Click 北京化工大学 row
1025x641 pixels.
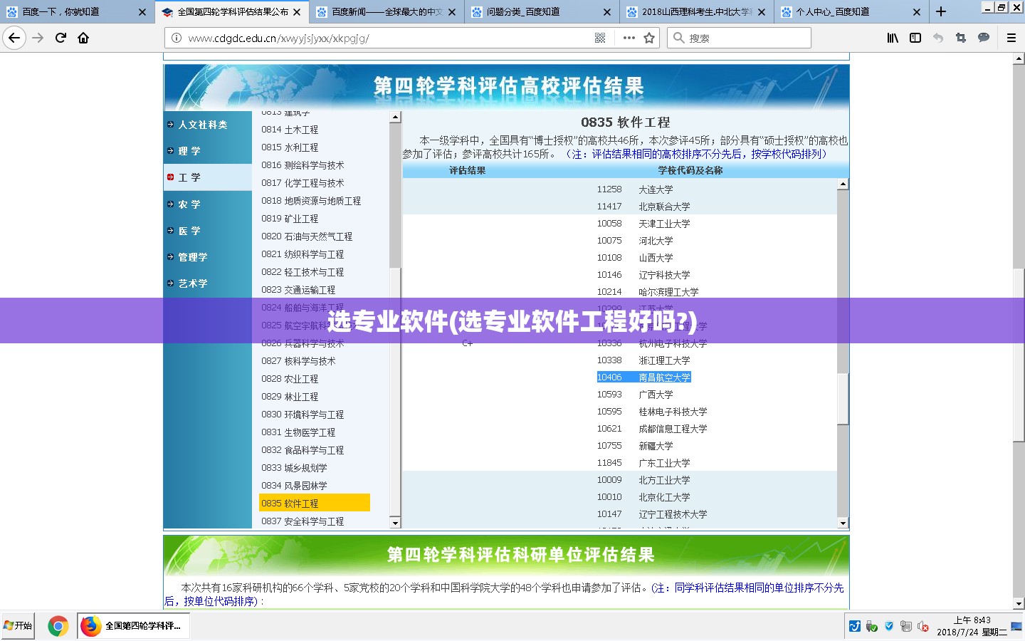click(664, 497)
